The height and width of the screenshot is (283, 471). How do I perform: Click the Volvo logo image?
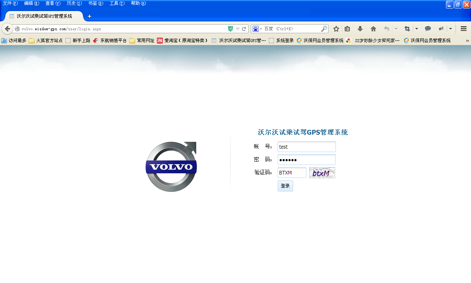pos(171,166)
